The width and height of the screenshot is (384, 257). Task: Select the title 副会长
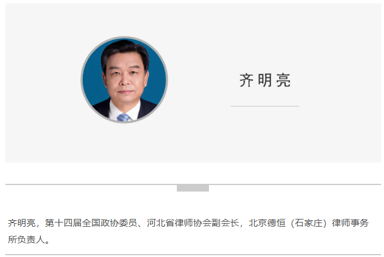coord(225,223)
